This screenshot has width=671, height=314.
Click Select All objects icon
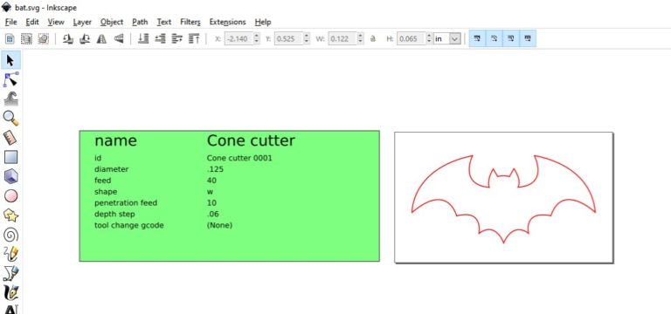[10, 39]
